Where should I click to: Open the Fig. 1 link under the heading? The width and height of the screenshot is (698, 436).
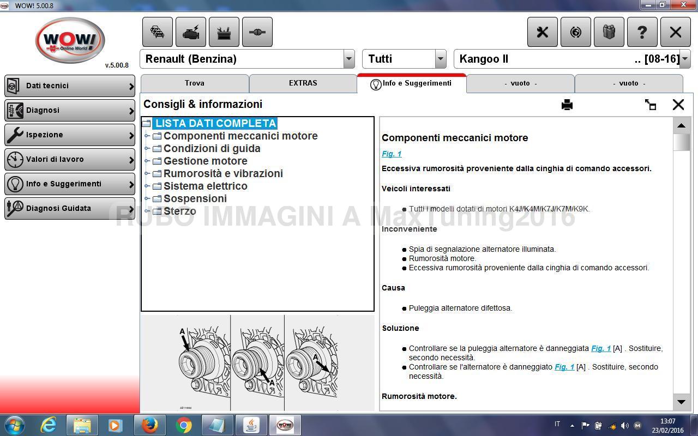[x=392, y=154]
